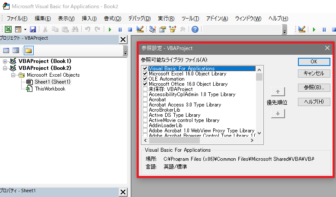The image size is (336, 197).
Task: Open the 表示(V) menu
Action: point(66,19)
